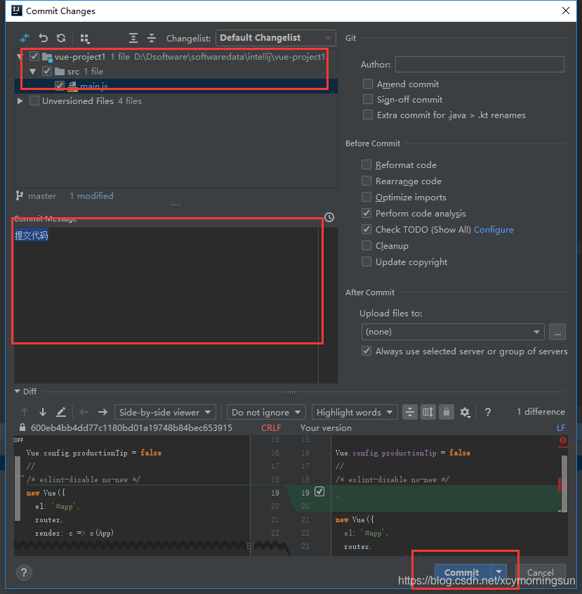The height and width of the screenshot is (594, 582).
Task: Click the Group By icon
Action: 86,38
